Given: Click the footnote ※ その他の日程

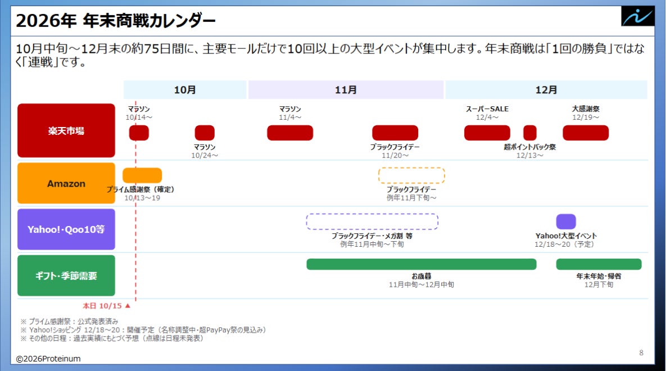Looking at the screenshot, I should [x=112, y=338].
